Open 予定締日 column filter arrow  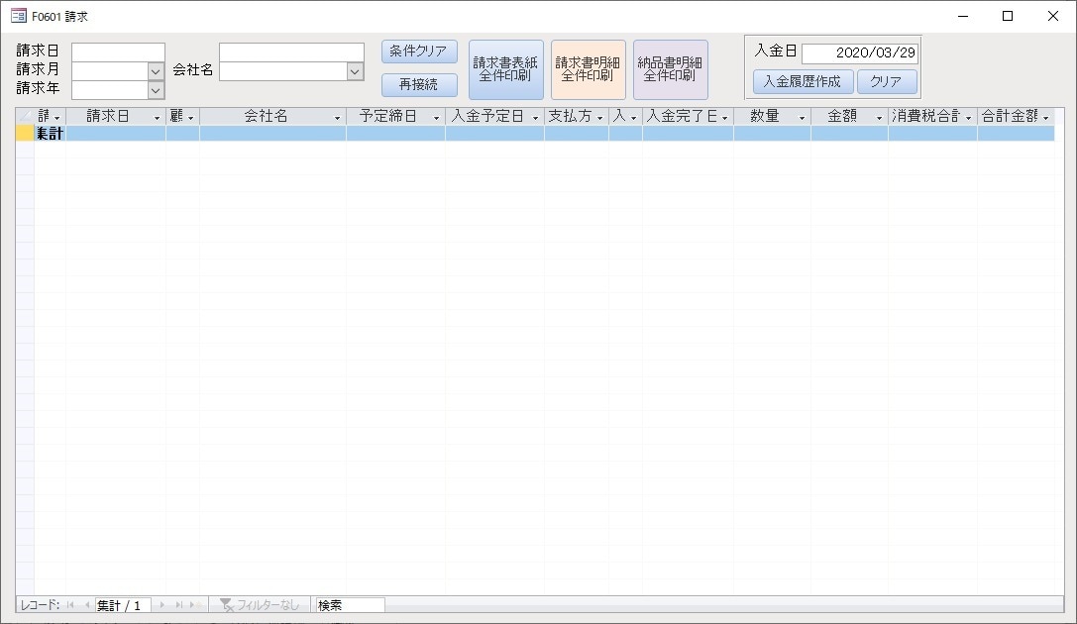pos(436,118)
